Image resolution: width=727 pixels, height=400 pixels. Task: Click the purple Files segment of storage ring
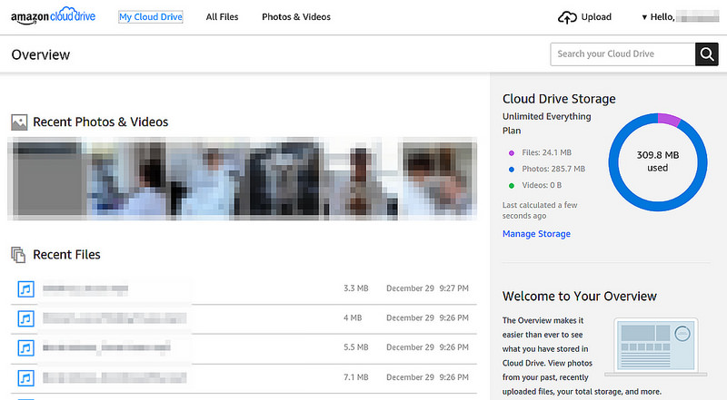pos(668,120)
